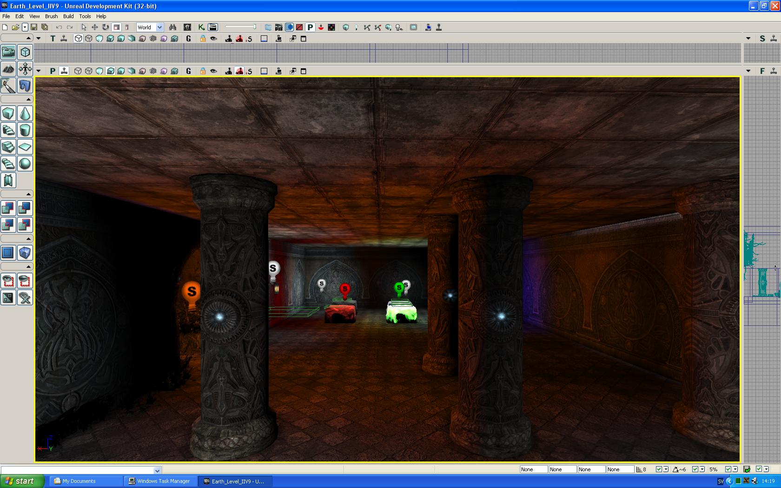Select the Cylinder brush builder
This screenshot has width=781, height=488.
click(x=25, y=130)
